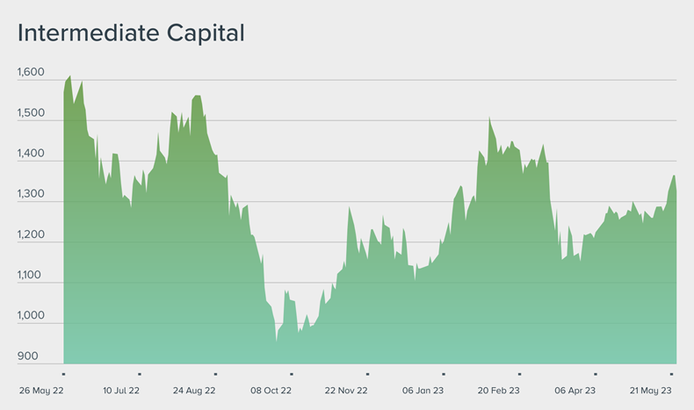The height and width of the screenshot is (410, 694).
Task: Click the 1,100 y-axis label
Action: click(31, 276)
